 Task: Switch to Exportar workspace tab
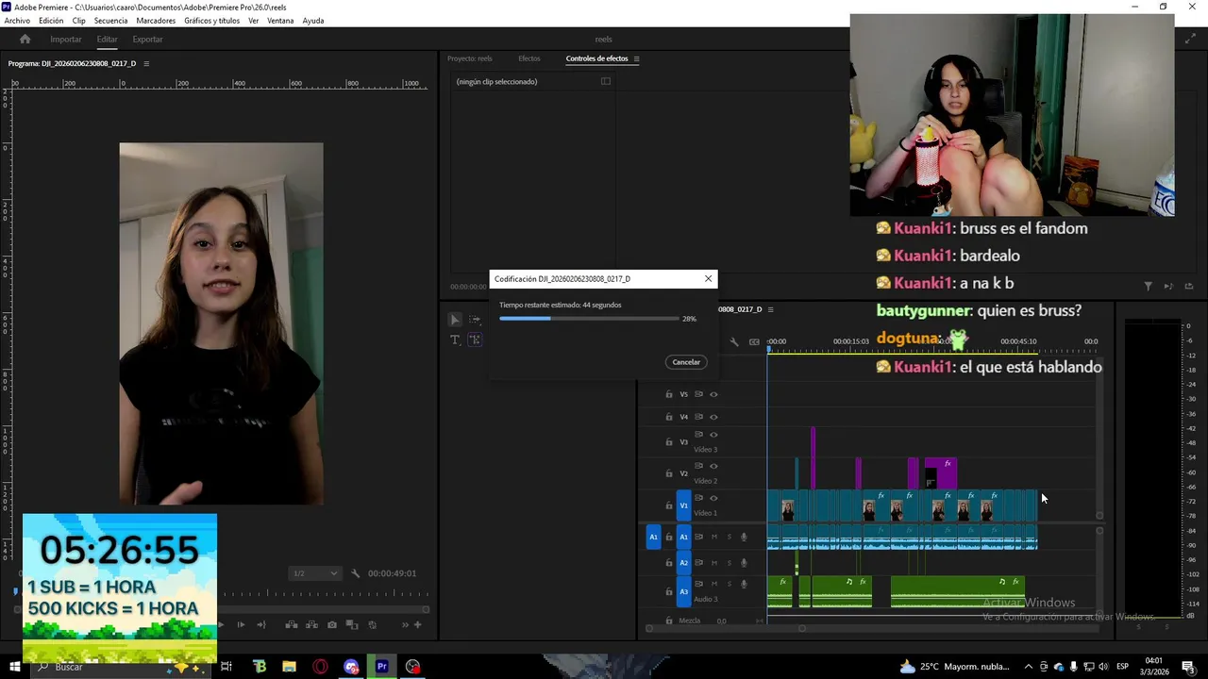tap(147, 40)
